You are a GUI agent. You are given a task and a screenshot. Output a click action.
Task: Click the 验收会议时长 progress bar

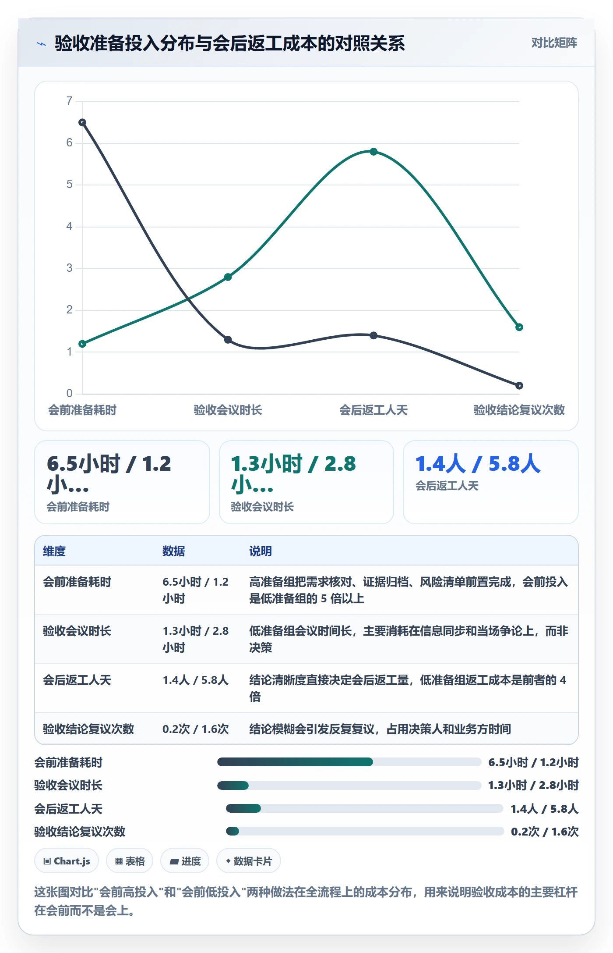pyautogui.click(x=349, y=785)
